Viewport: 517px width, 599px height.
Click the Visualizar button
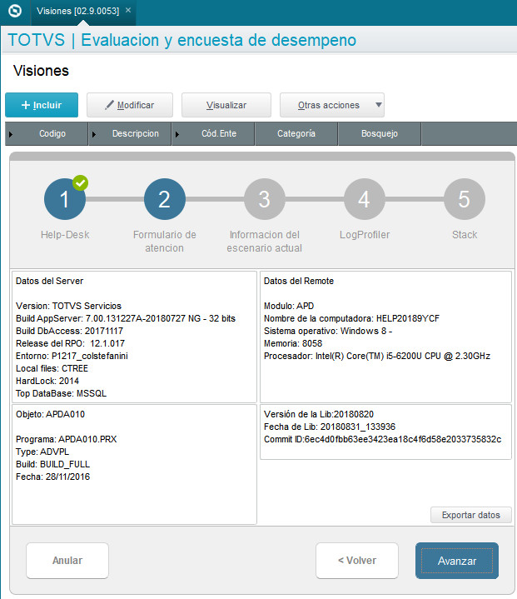[226, 105]
